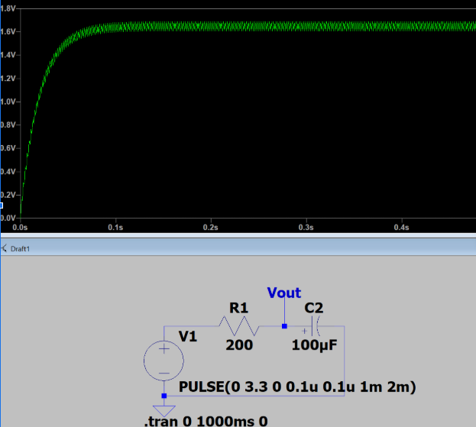Image resolution: width=476 pixels, height=427 pixels.
Task: Click the 1.0V voltage axis label
Action: [8, 102]
